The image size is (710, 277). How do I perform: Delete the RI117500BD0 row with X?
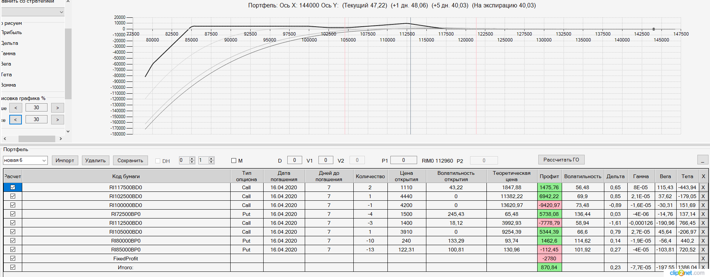click(703, 187)
